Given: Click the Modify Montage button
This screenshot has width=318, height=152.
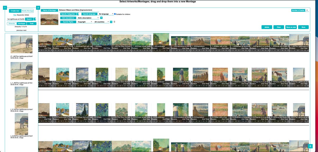Looking at the screenshot, I should pyautogui.click(x=28, y=11).
